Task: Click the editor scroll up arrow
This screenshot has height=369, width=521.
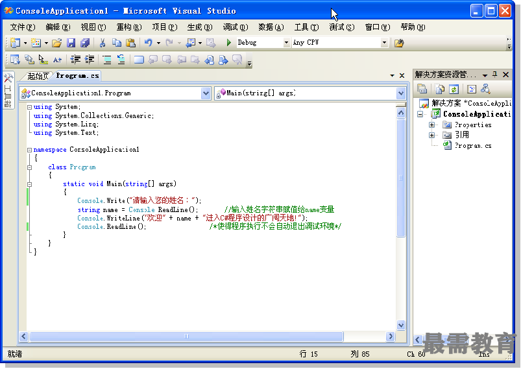Action: point(401,113)
